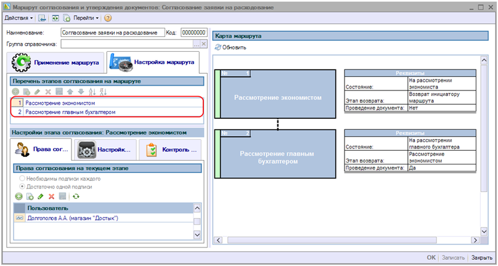This screenshot has height=266, width=498.
Task: Click green refresh arrows icon in rights toolbar
Action: coord(76,196)
